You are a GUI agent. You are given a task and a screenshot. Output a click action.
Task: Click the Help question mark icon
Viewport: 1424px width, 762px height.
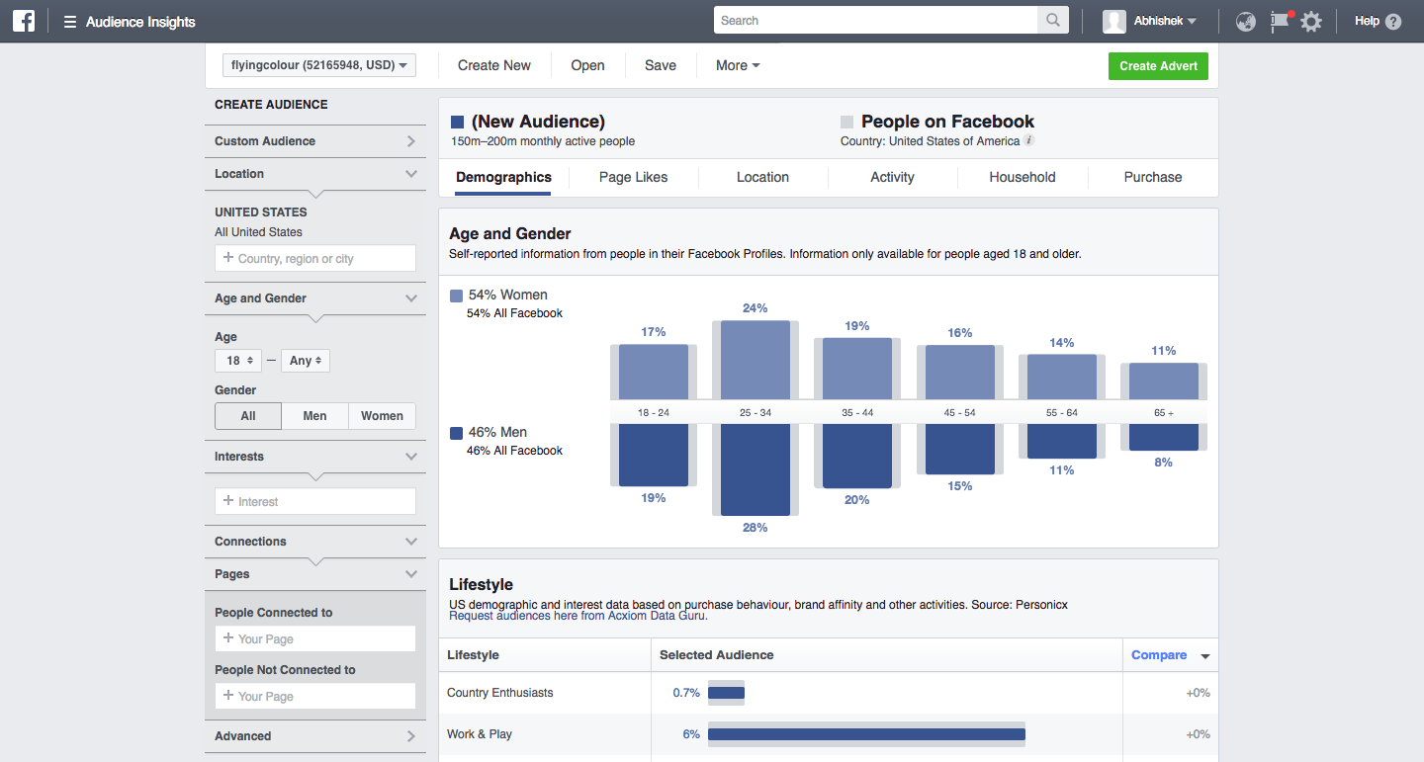coord(1393,22)
